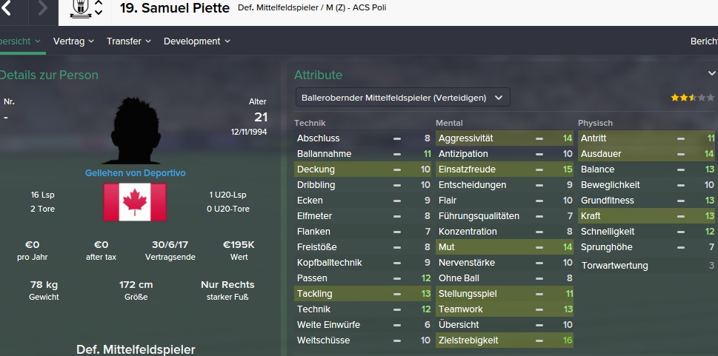Click the €195K Wert value
Viewport: 718px width, 356px height.
coord(239,244)
